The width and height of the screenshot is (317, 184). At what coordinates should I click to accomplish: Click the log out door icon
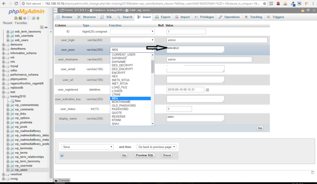pos(20,18)
